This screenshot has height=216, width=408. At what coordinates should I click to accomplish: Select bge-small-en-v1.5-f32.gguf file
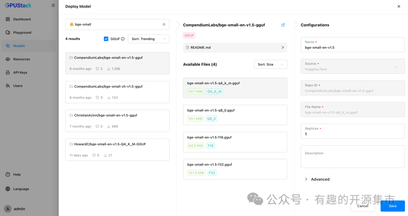click(235, 169)
